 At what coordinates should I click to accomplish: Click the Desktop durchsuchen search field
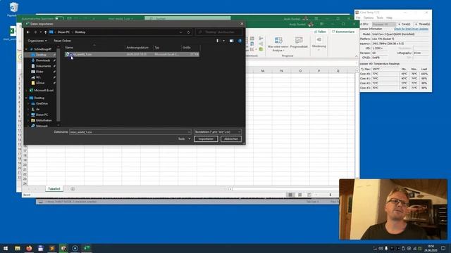(219, 32)
